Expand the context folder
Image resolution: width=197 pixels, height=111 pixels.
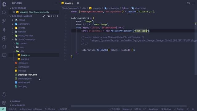pyautogui.click(x=23, y=43)
